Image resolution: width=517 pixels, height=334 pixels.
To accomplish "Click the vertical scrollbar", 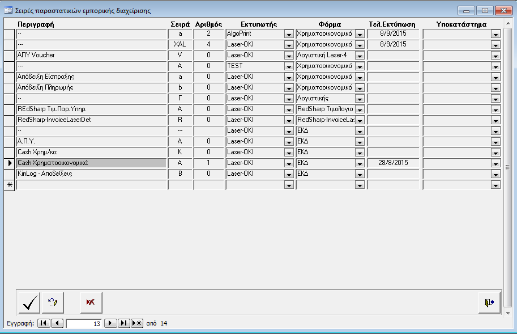I will (x=509, y=166).
